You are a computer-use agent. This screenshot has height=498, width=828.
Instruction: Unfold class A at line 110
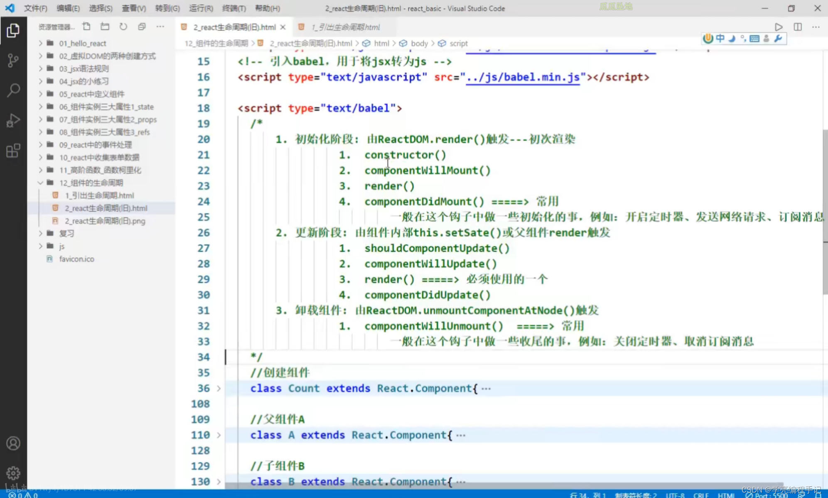click(219, 435)
